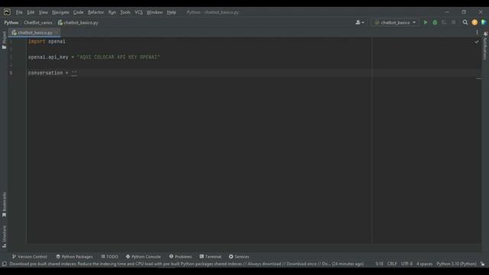Place cursor on the import openai line
Image resolution: width=489 pixels, height=275 pixels.
click(47, 41)
